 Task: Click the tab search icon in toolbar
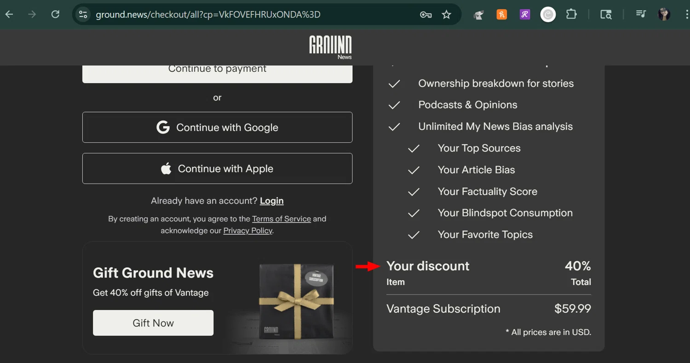click(x=606, y=15)
